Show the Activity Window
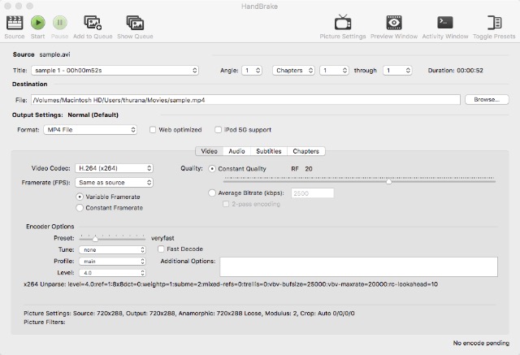 (x=445, y=23)
